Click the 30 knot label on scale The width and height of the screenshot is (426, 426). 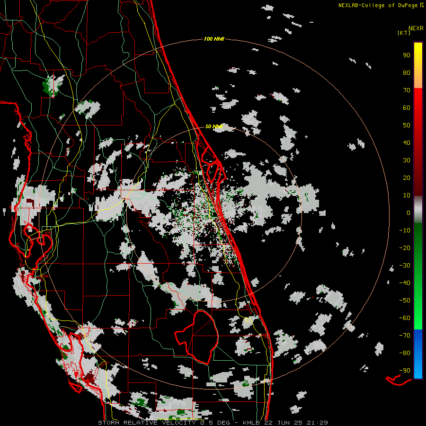coord(407,160)
